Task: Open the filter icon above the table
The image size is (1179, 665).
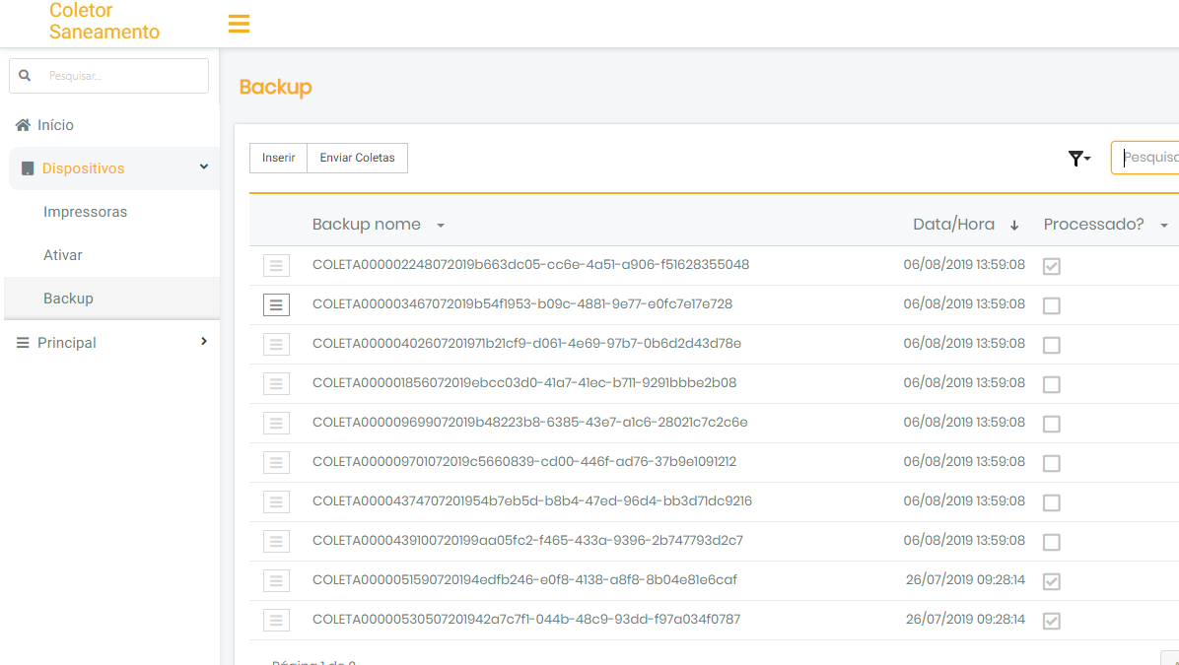Action: point(1076,158)
